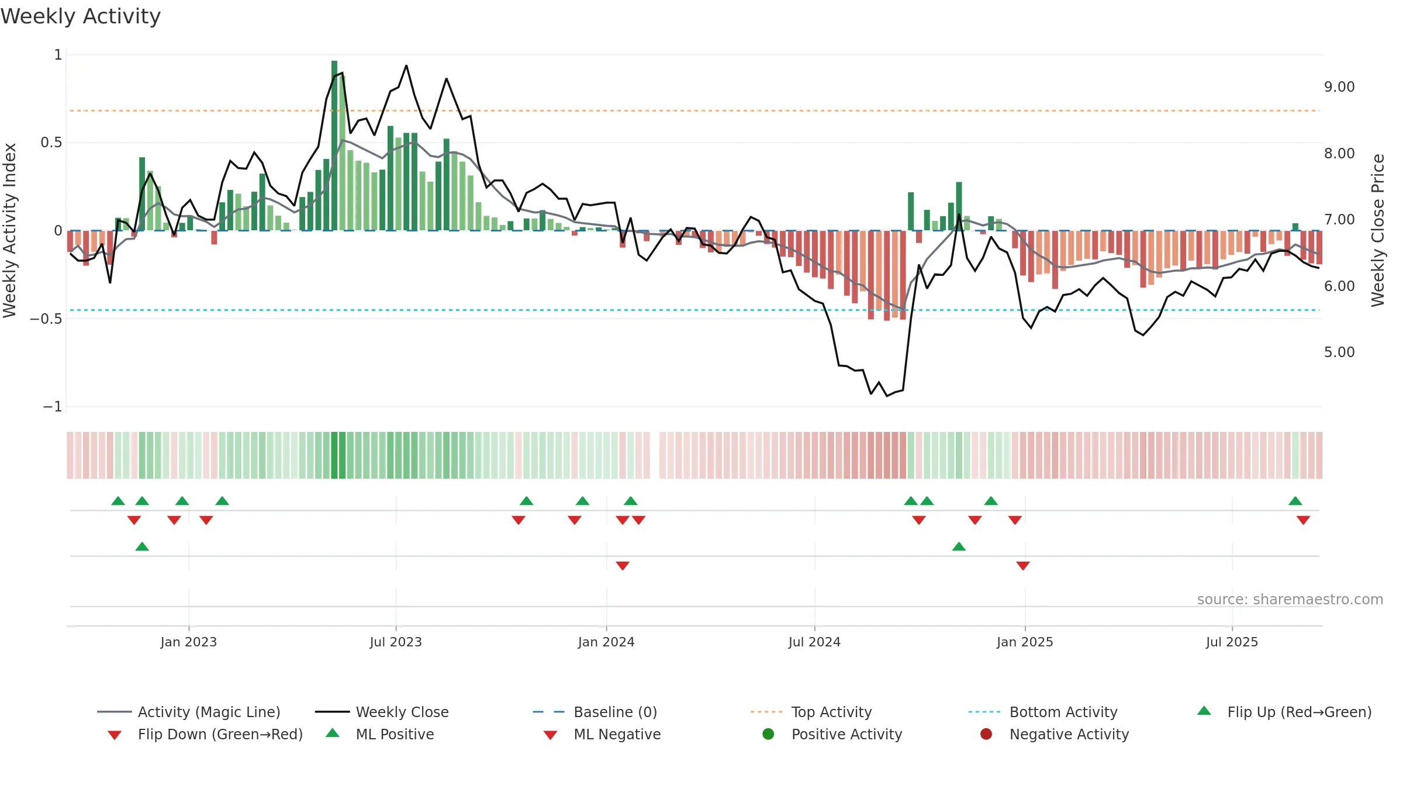Click the orange dotted line sample in the legend

[x=766, y=712]
